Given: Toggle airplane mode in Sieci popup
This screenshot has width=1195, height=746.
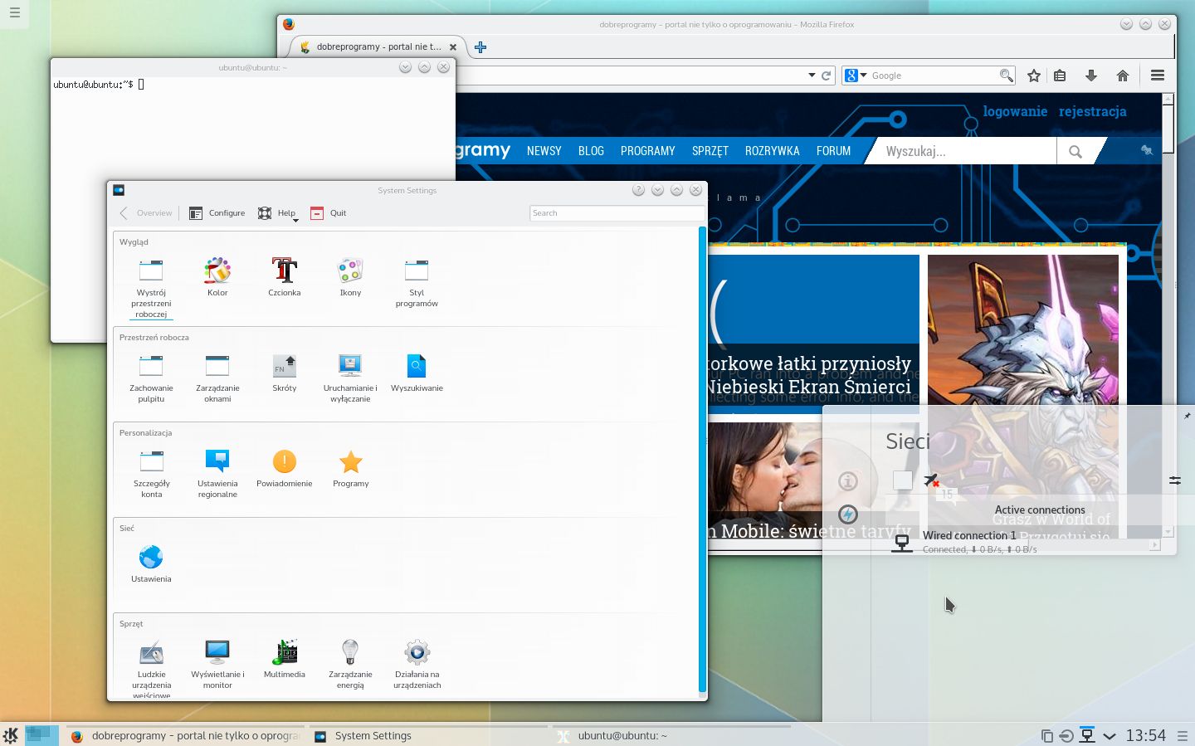Looking at the screenshot, I should tap(931, 480).
